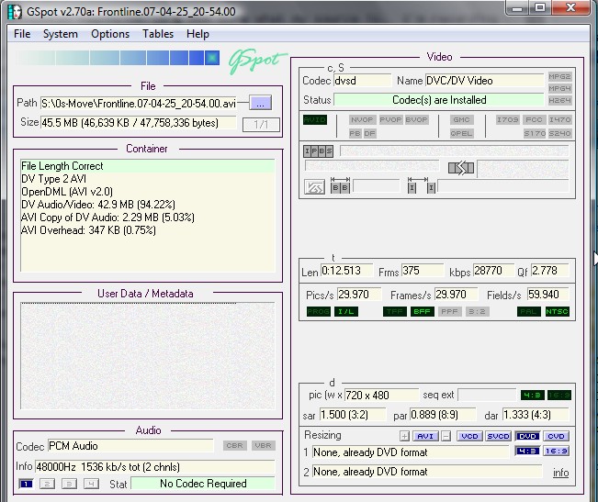
Task: Click the DF indicator
Action: (369, 133)
